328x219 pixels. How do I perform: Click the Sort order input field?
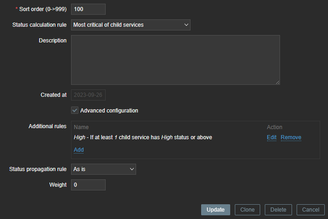(x=88, y=9)
